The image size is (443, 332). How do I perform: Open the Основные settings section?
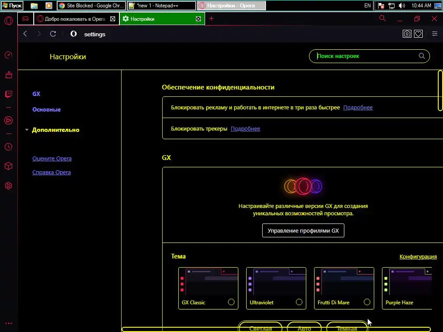pyautogui.click(x=47, y=109)
